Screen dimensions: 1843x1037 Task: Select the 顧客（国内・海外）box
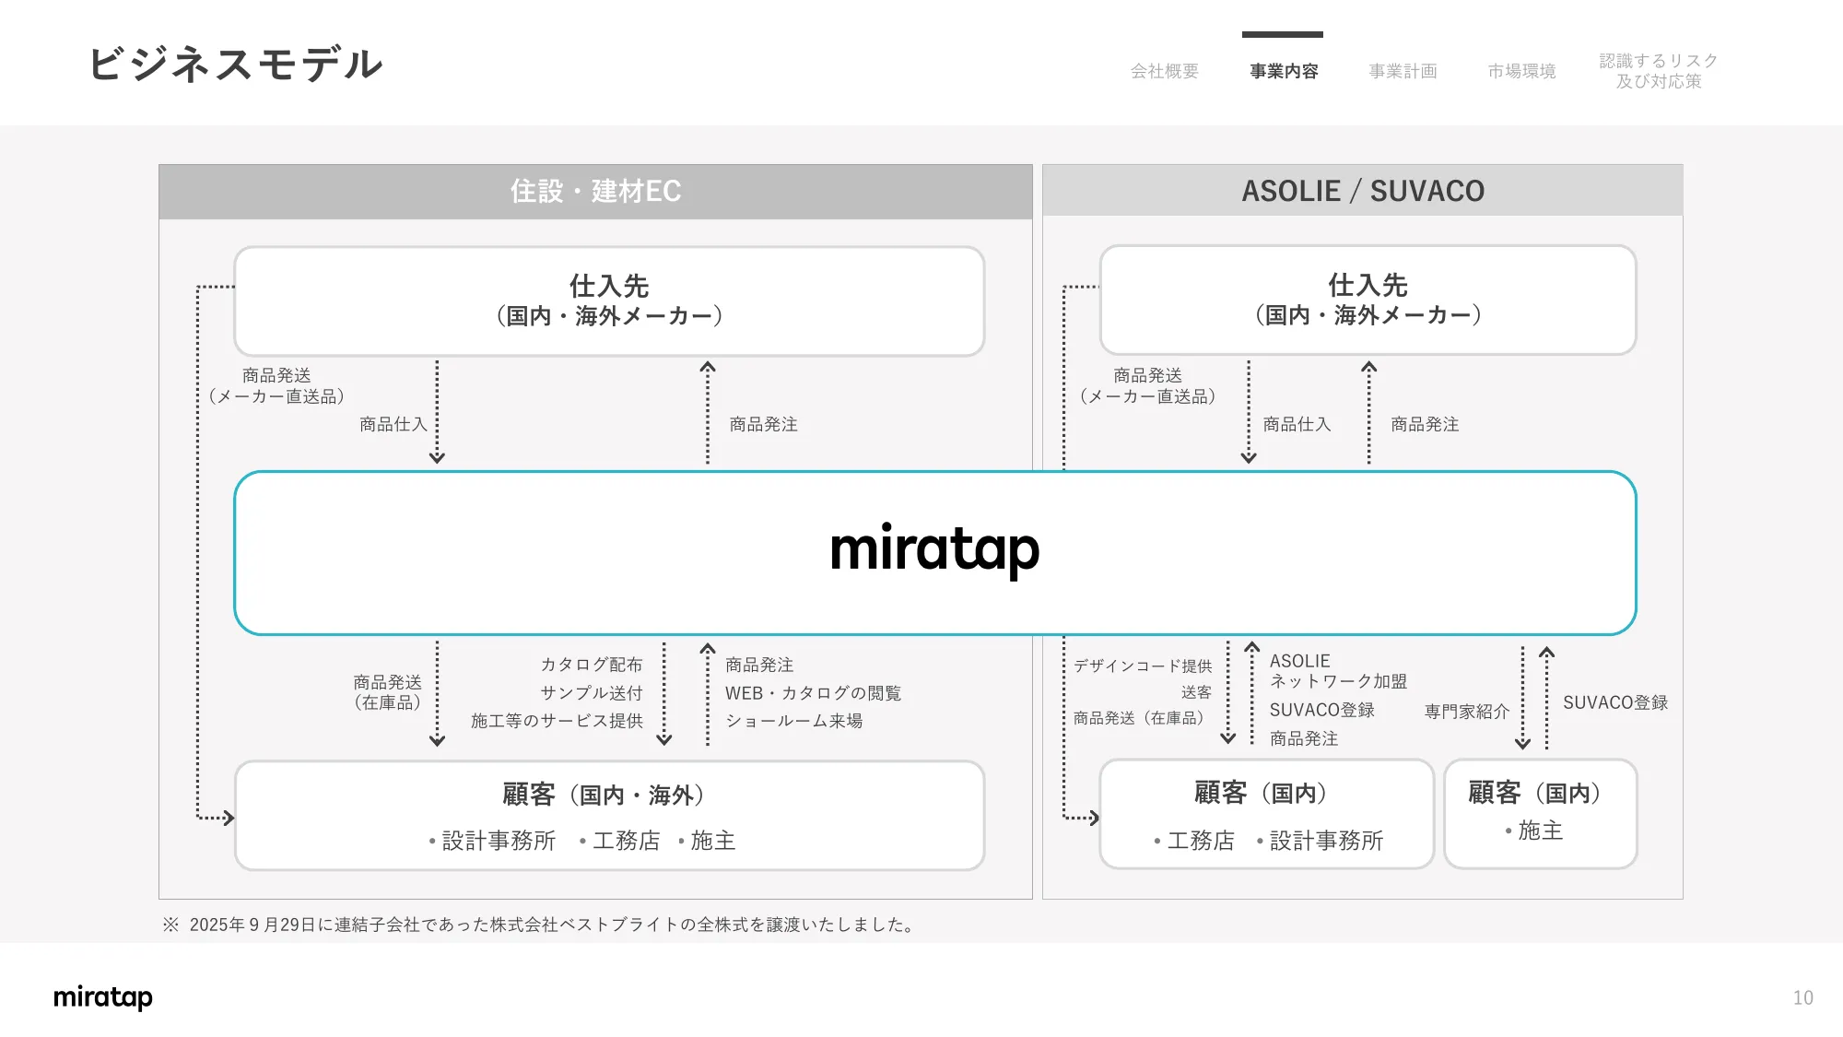611,814
